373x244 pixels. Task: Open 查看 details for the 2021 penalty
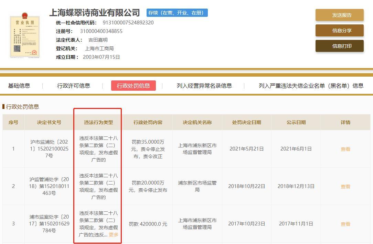click(345, 149)
